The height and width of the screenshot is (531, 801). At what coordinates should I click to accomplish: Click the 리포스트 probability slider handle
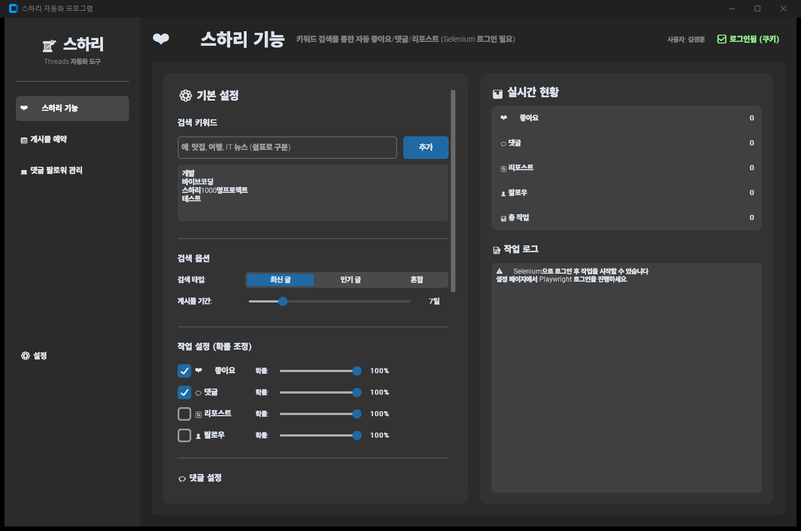coord(357,414)
